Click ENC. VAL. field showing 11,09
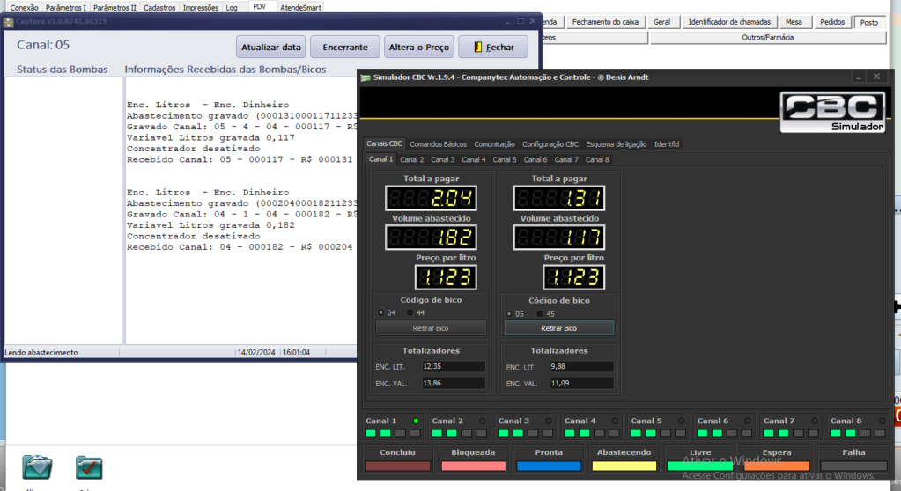The width and height of the screenshot is (901, 491). [x=581, y=383]
